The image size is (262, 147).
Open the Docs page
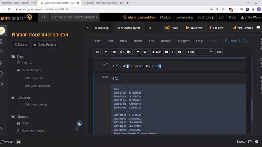(233, 17)
